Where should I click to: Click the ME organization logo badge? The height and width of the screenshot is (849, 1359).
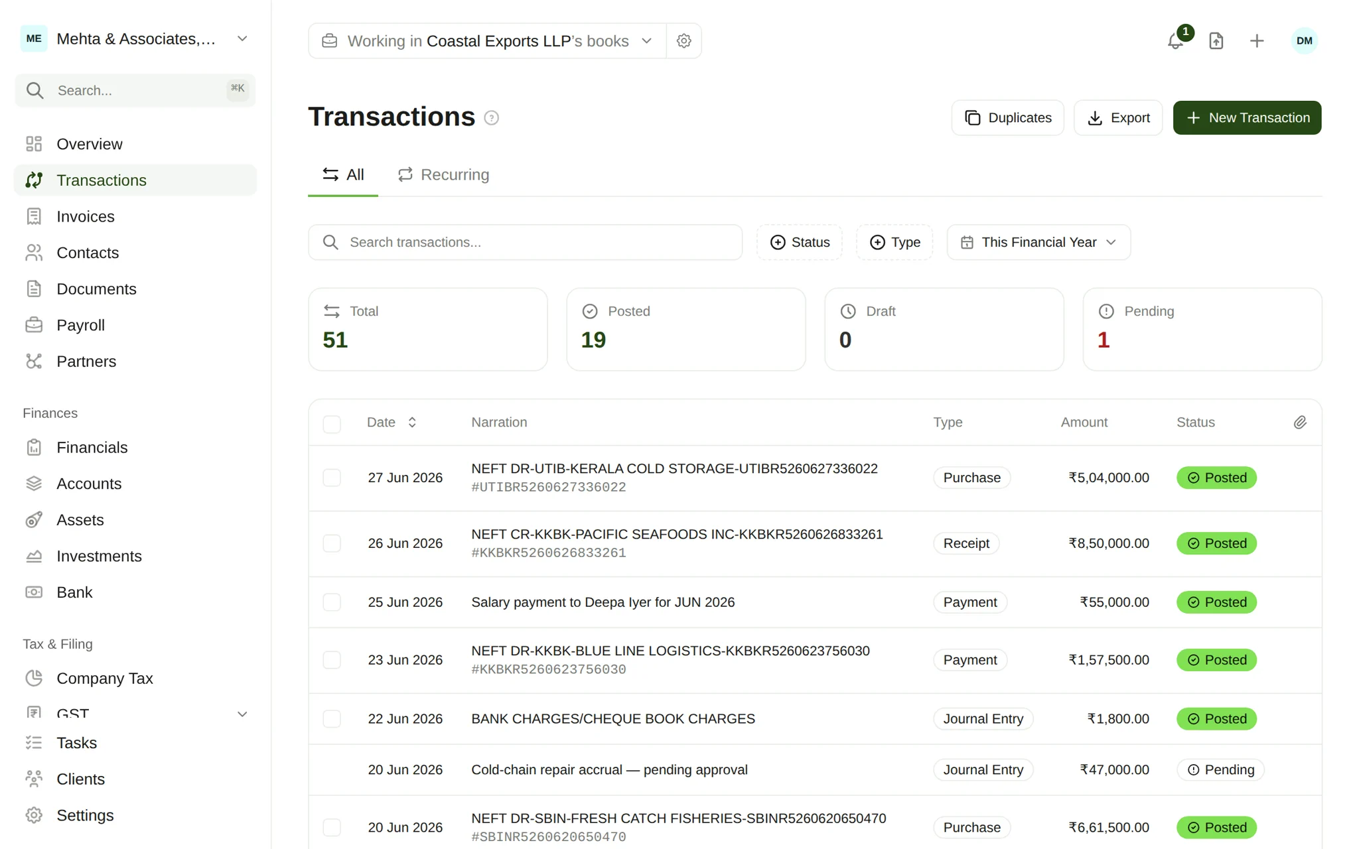34,38
